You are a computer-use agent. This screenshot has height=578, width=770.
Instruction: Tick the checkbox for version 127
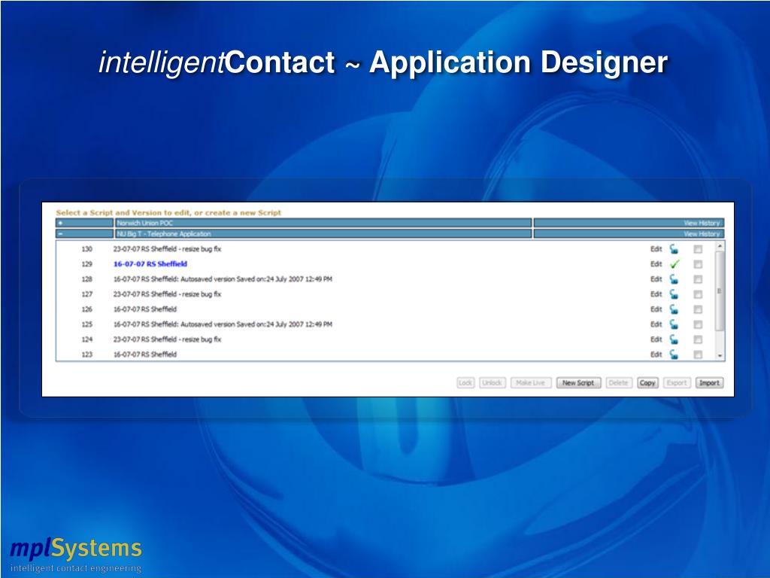pyautogui.click(x=697, y=294)
